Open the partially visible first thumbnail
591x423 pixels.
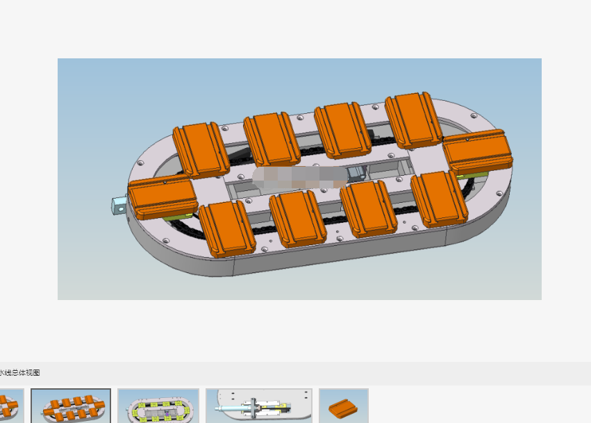point(12,406)
